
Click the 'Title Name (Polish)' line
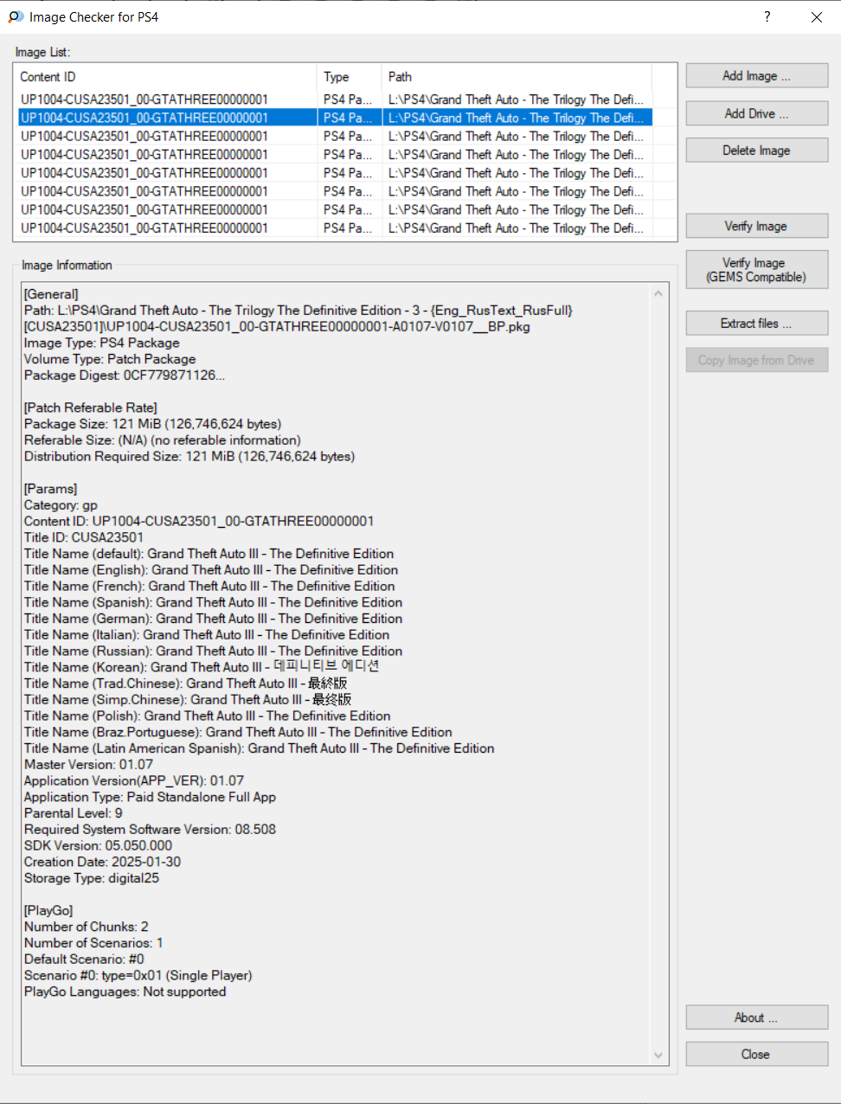pos(208,716)
